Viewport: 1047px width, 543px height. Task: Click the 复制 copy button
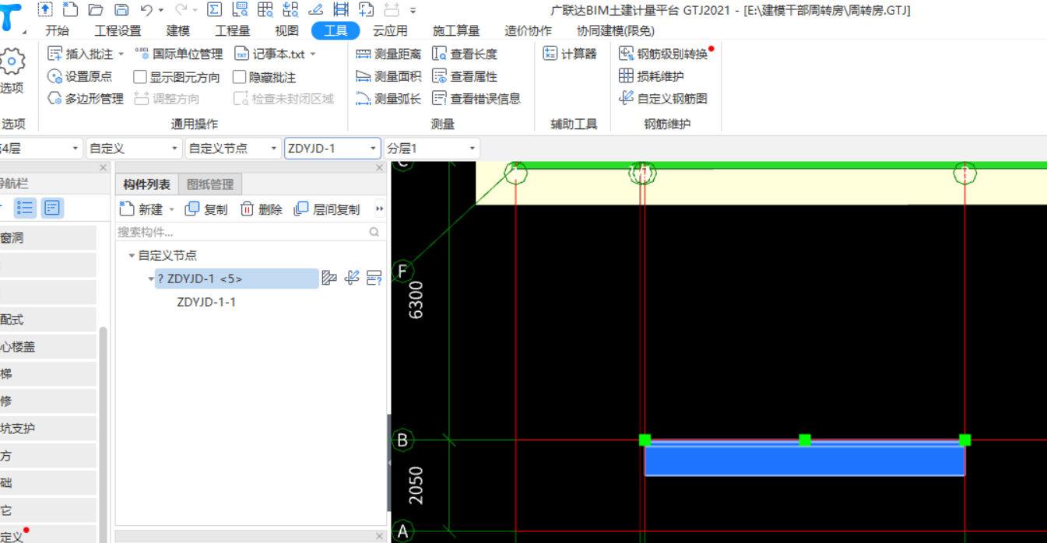click(206, 209)
